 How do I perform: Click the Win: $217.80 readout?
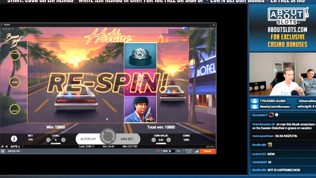[x=130, y=147]
